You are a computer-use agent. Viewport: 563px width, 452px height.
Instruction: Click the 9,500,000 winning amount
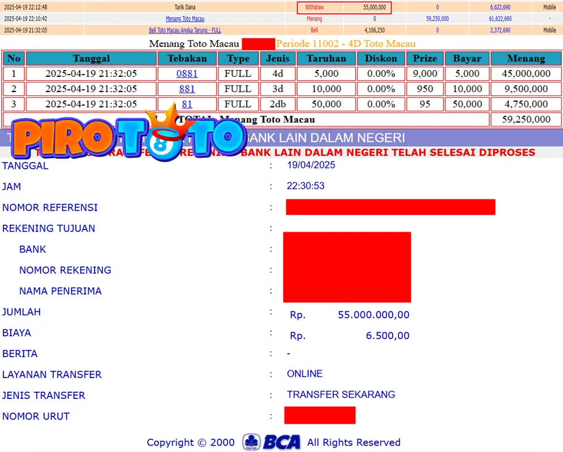click(x=526, y=89)
